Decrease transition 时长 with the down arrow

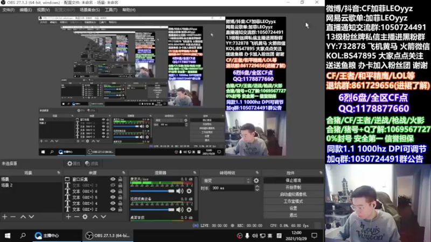click(257, 190)
